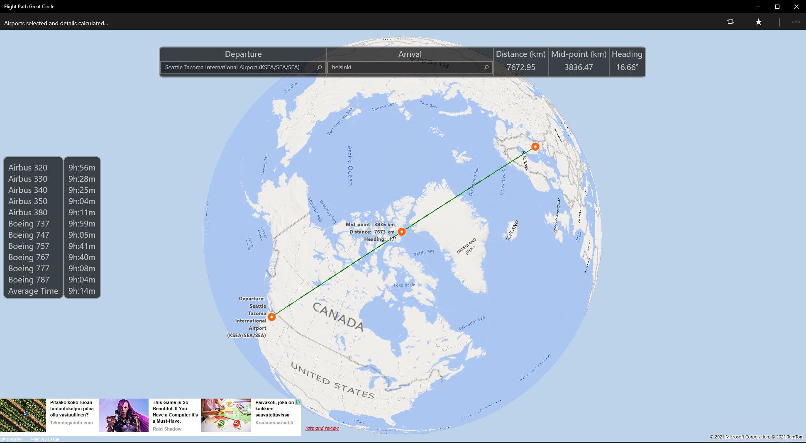Open the three-dots more options menu
This screenshot has height=443, width=806.
pos(796,22)
